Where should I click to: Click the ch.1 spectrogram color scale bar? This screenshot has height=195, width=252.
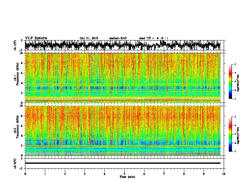click(x=230, y=82)
